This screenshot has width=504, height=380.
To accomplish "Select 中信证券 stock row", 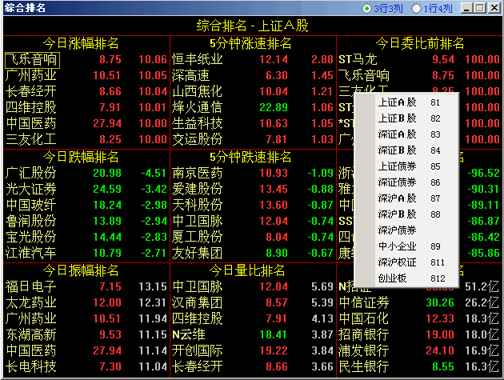I will click(x=419, y=302).
